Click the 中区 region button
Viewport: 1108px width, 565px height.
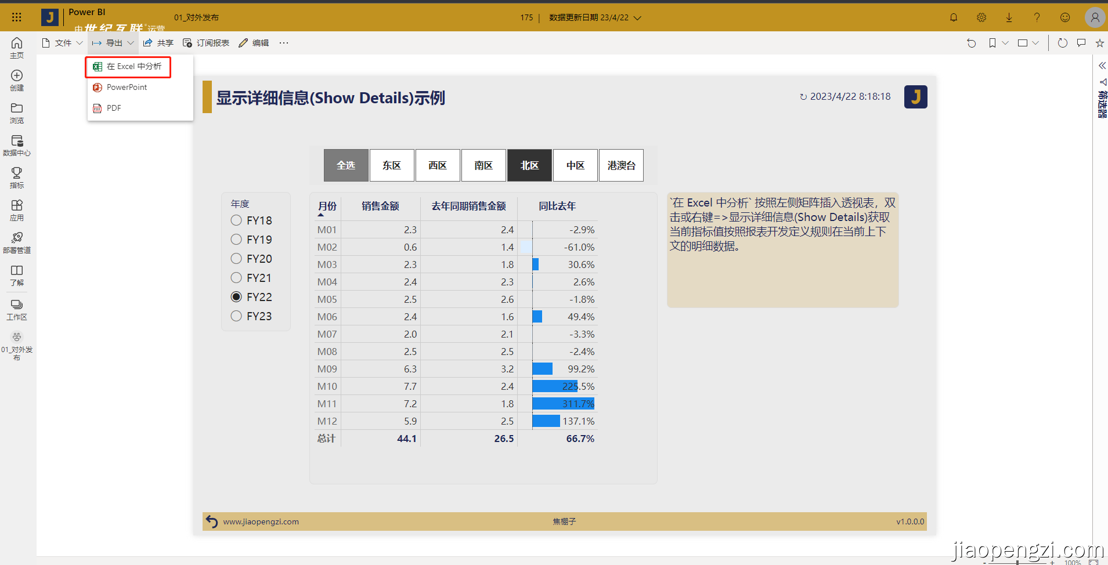[x=575, y=165]
